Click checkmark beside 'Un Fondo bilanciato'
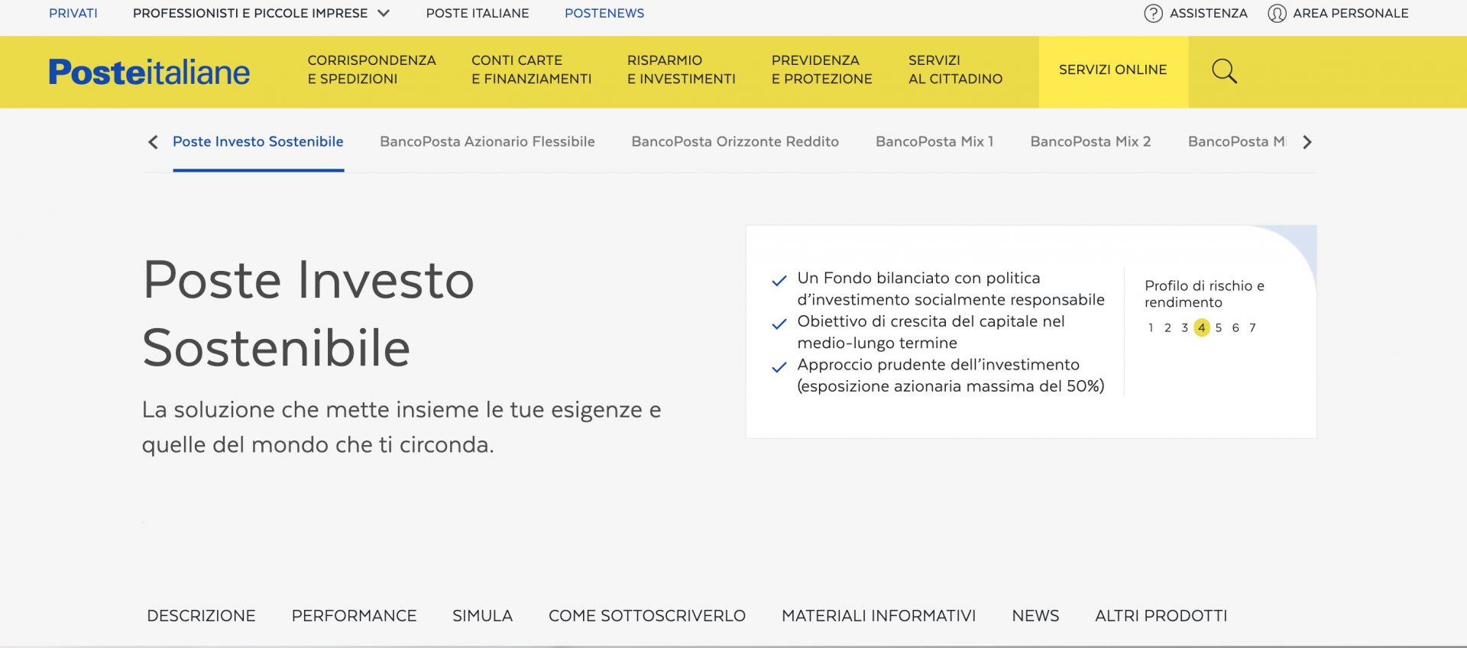Screen dimensions: 1467x648 779,281
